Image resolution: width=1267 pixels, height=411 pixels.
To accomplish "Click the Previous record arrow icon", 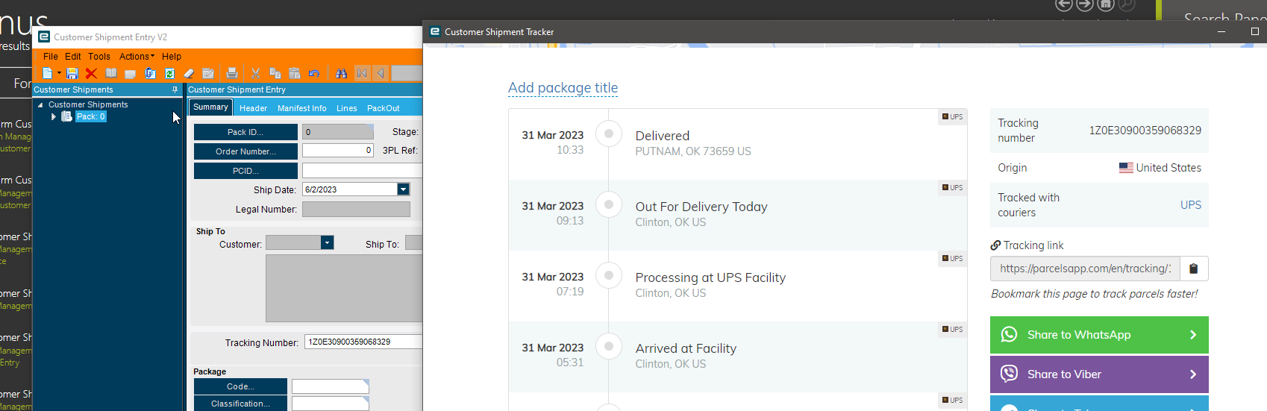I will [381, 73].
